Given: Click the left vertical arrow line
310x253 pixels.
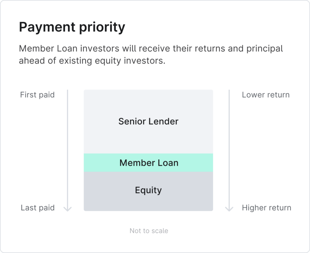Looking at the screenshot, I should point(68,150).
